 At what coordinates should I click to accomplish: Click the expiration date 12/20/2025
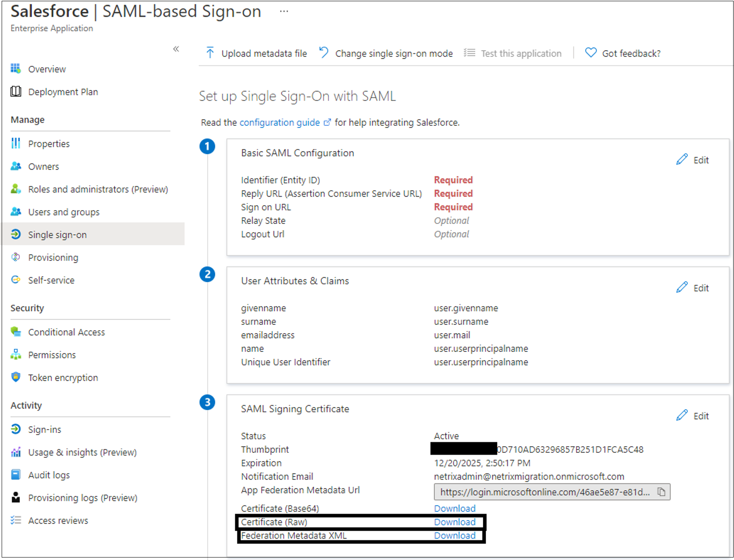(x=482, y=463)
